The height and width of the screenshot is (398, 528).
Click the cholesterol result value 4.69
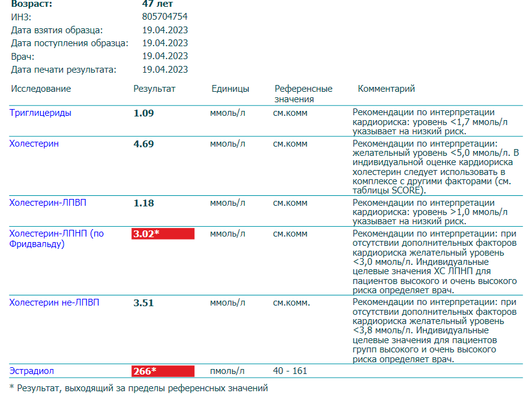[x=144, y=144]
